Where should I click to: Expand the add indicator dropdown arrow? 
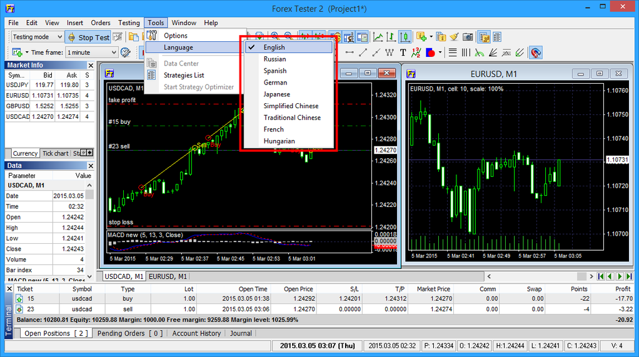tap(431, 37)
